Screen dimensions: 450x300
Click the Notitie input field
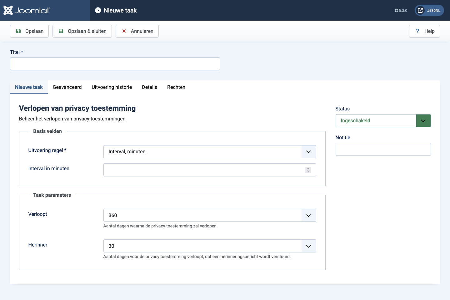[x=383, y=149]
